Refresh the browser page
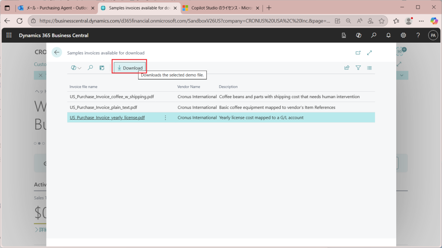Viewport: 442px width, 248px height. point(19,21)
